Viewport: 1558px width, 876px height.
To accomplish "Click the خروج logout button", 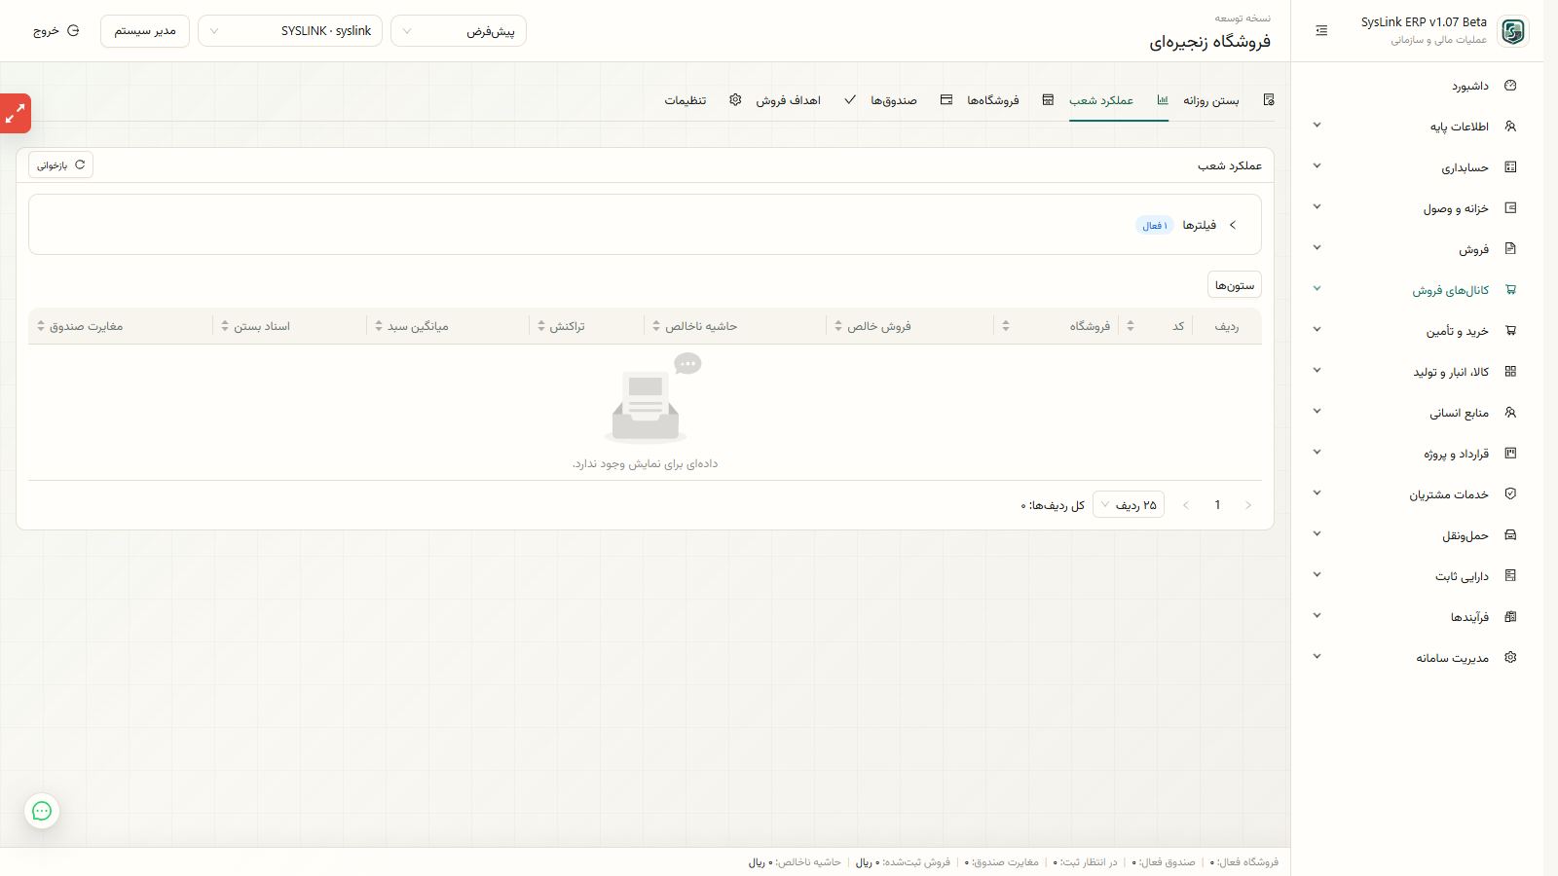I will (56, 31).
